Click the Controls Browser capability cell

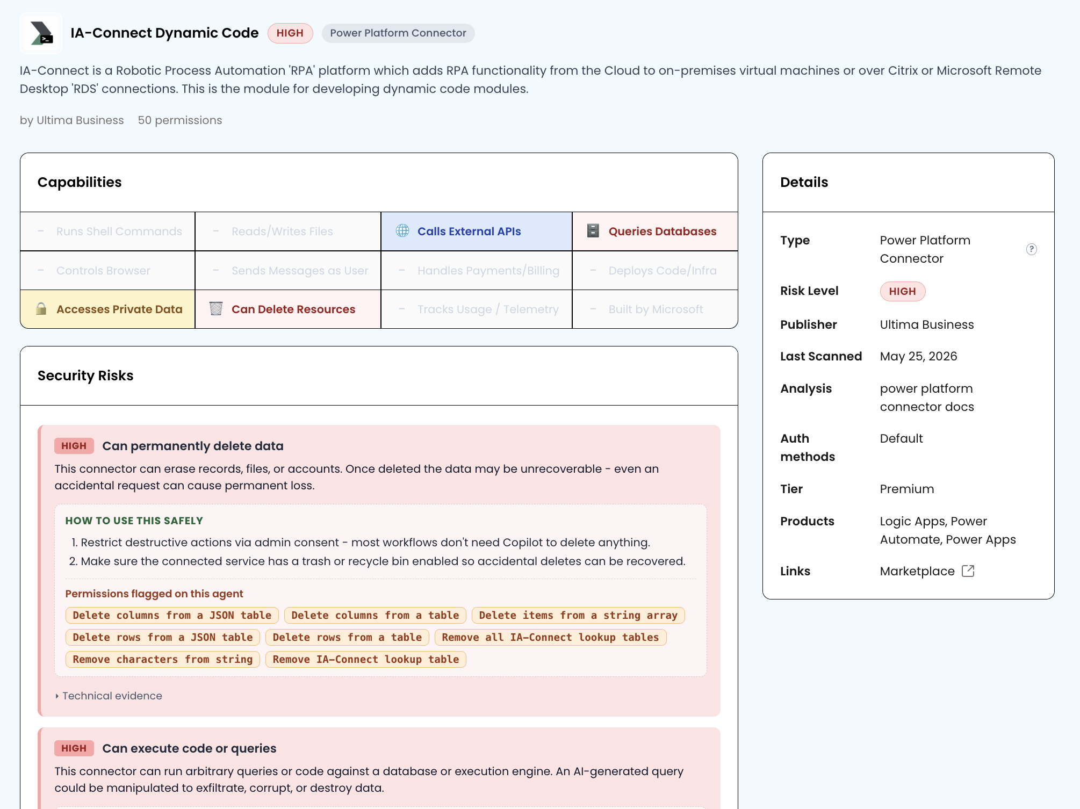click(107, 271)
